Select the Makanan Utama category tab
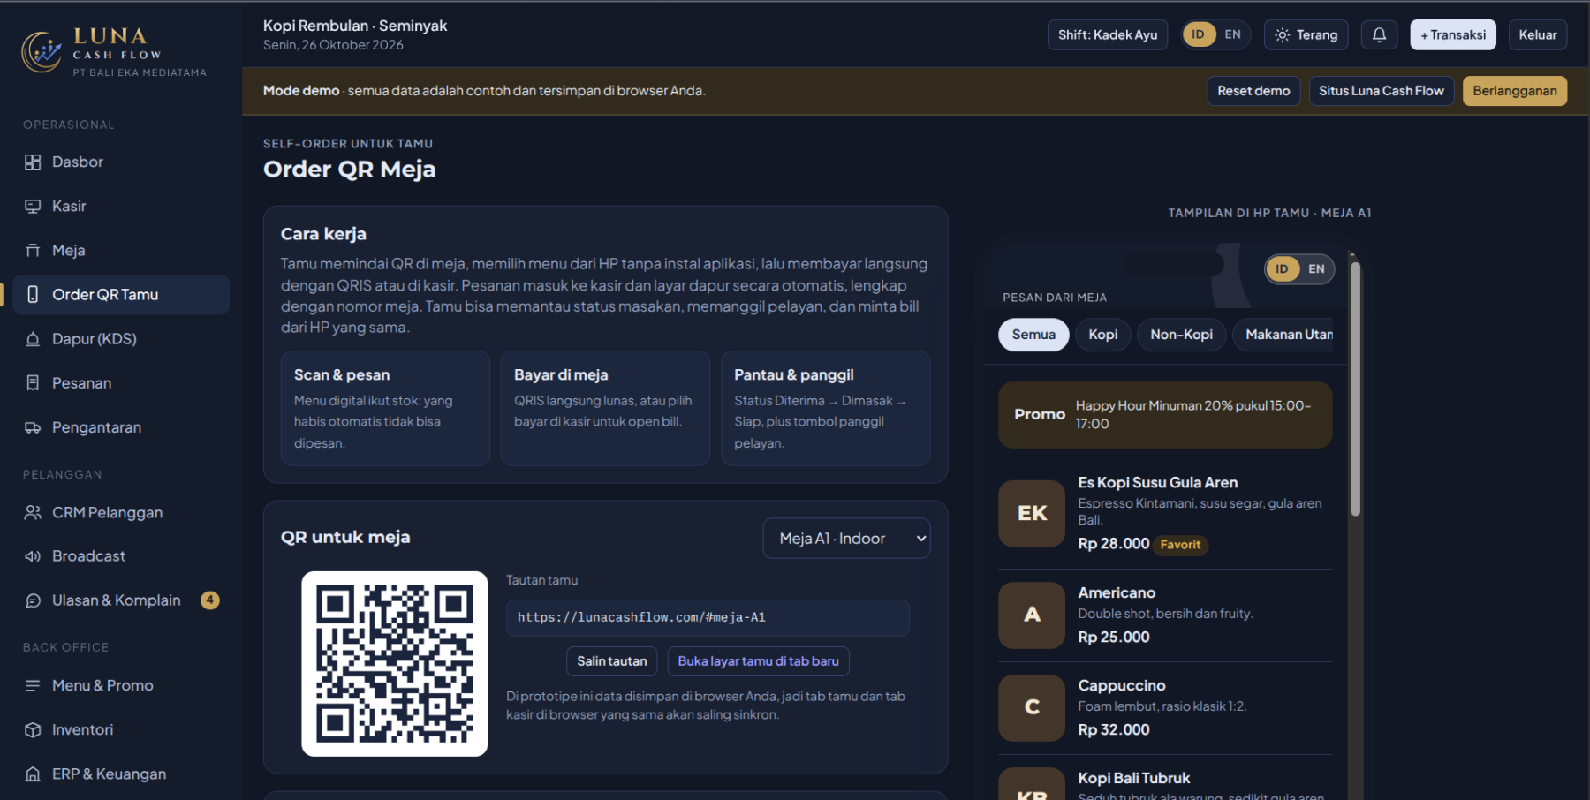Viewport: 1590px width, 800px height. click(x=1283, y=335)
